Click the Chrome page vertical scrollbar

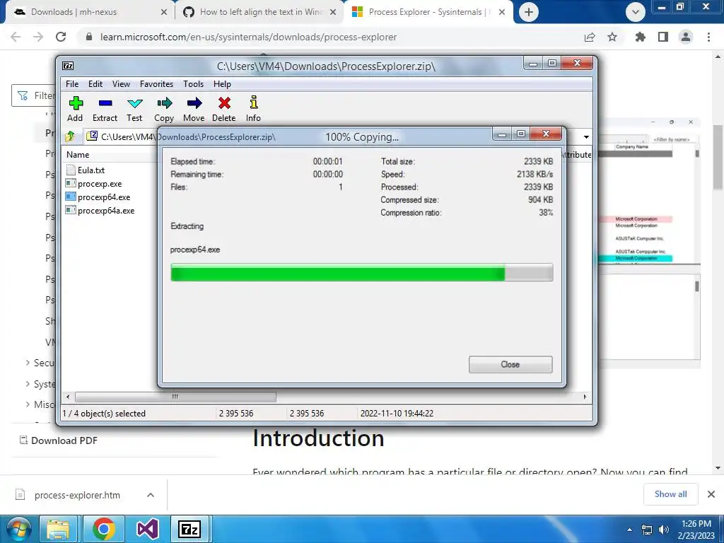(x=718, y=157)
